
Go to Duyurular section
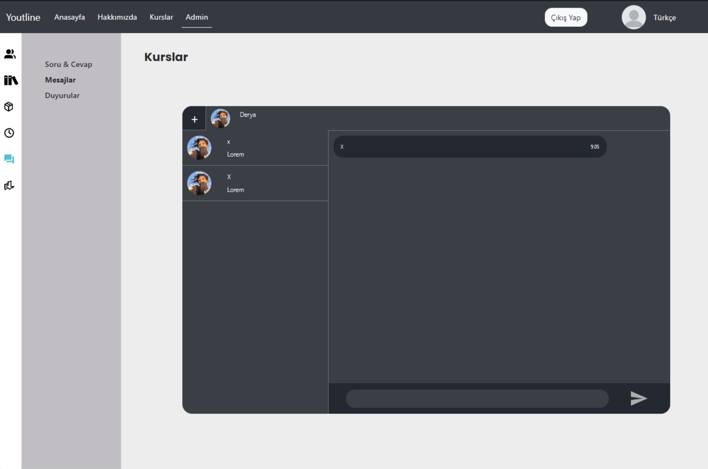(62, 95)
